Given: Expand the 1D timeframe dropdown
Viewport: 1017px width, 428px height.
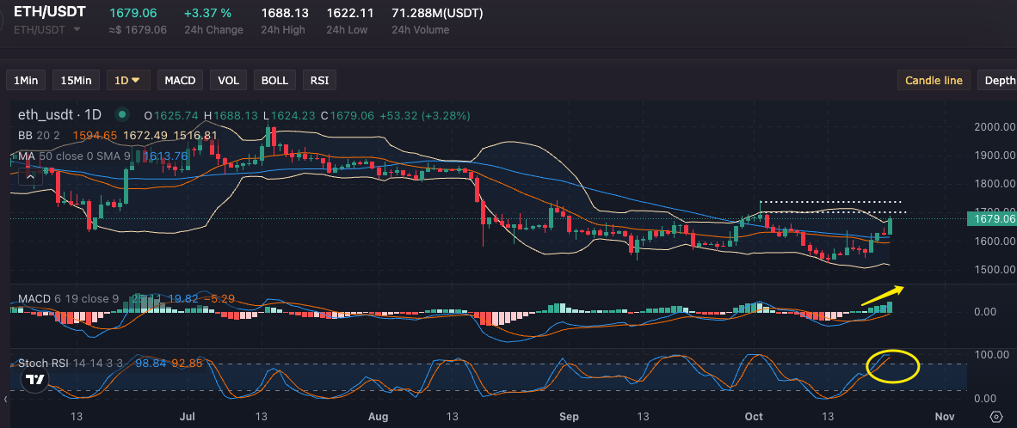Looking at the screenshot, I should (128, 80).
